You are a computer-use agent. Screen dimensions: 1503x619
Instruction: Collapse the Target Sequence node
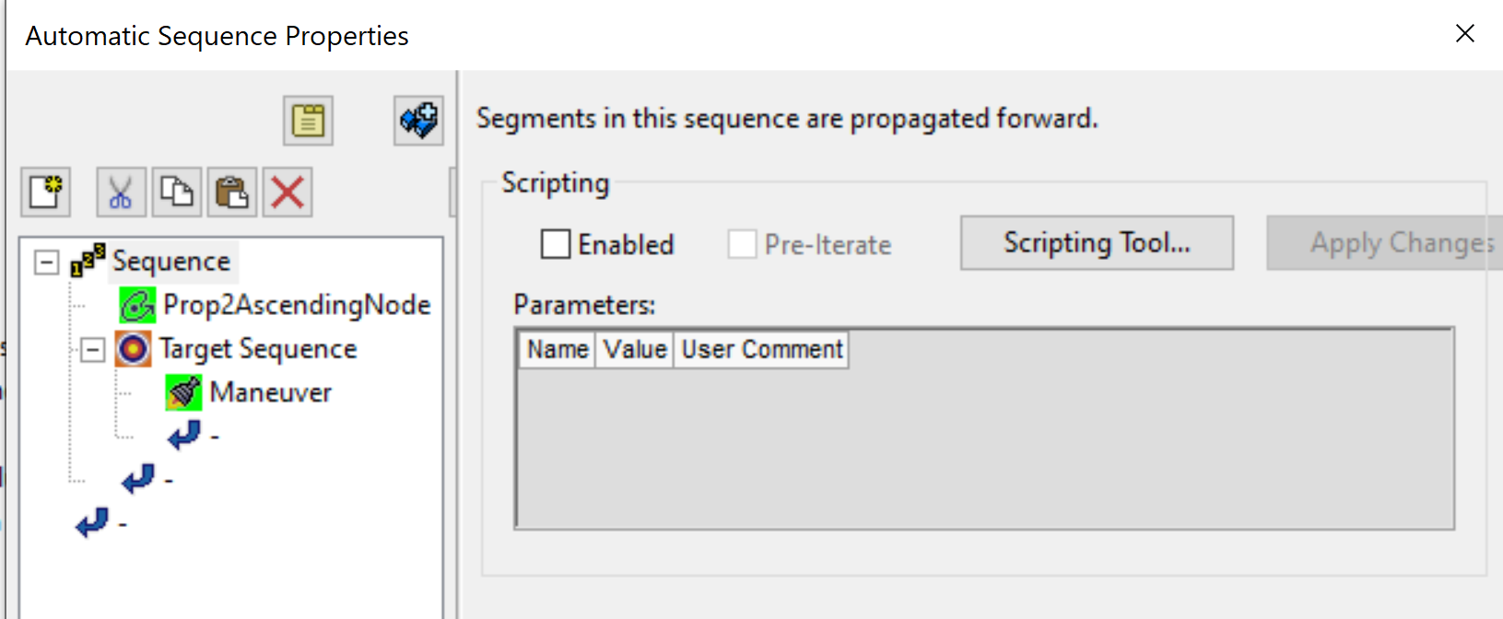(92, 349)
